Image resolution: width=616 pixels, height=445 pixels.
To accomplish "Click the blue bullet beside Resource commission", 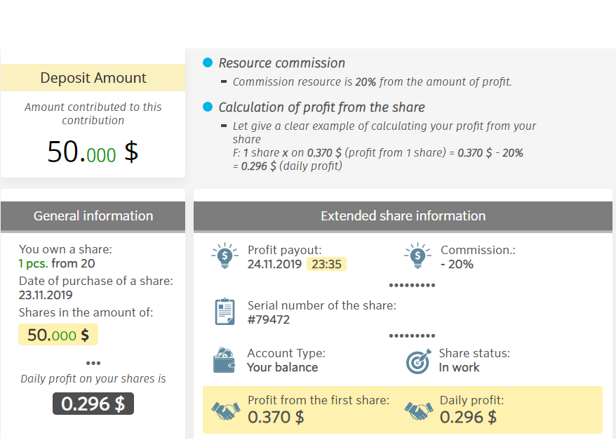I will (208, 62).
